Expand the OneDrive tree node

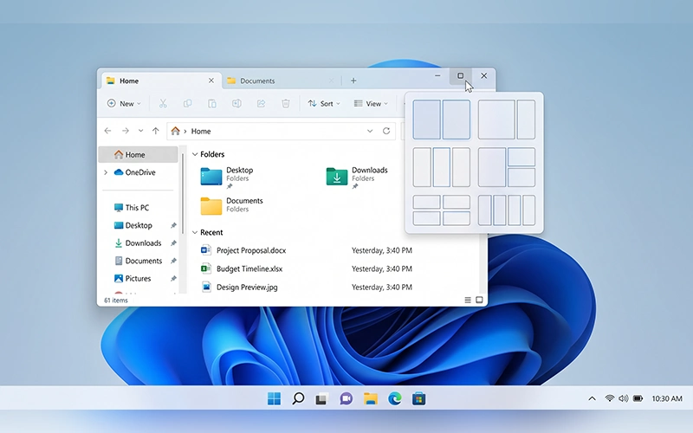coord(106,172)
